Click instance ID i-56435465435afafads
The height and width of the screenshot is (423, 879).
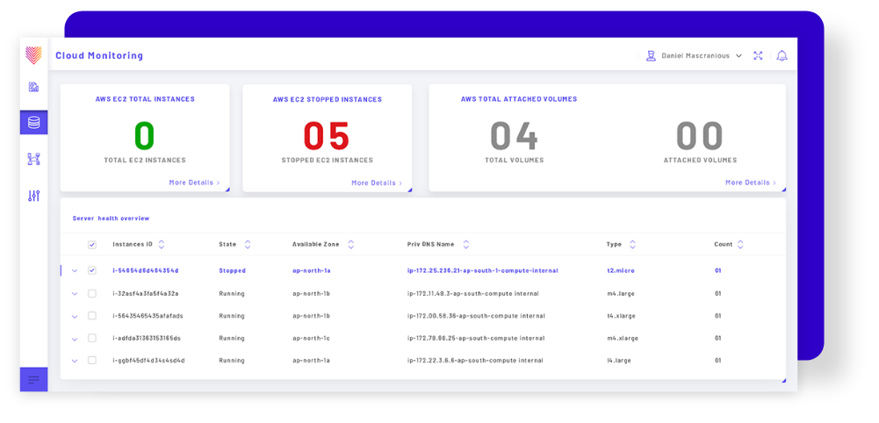pyautogui.click(x=148, y=316)
